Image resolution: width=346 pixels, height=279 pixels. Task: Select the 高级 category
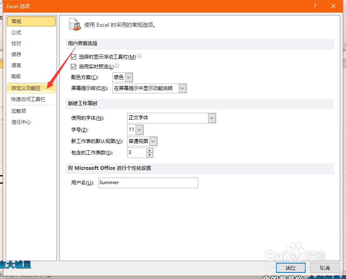(x=31, y=77)
